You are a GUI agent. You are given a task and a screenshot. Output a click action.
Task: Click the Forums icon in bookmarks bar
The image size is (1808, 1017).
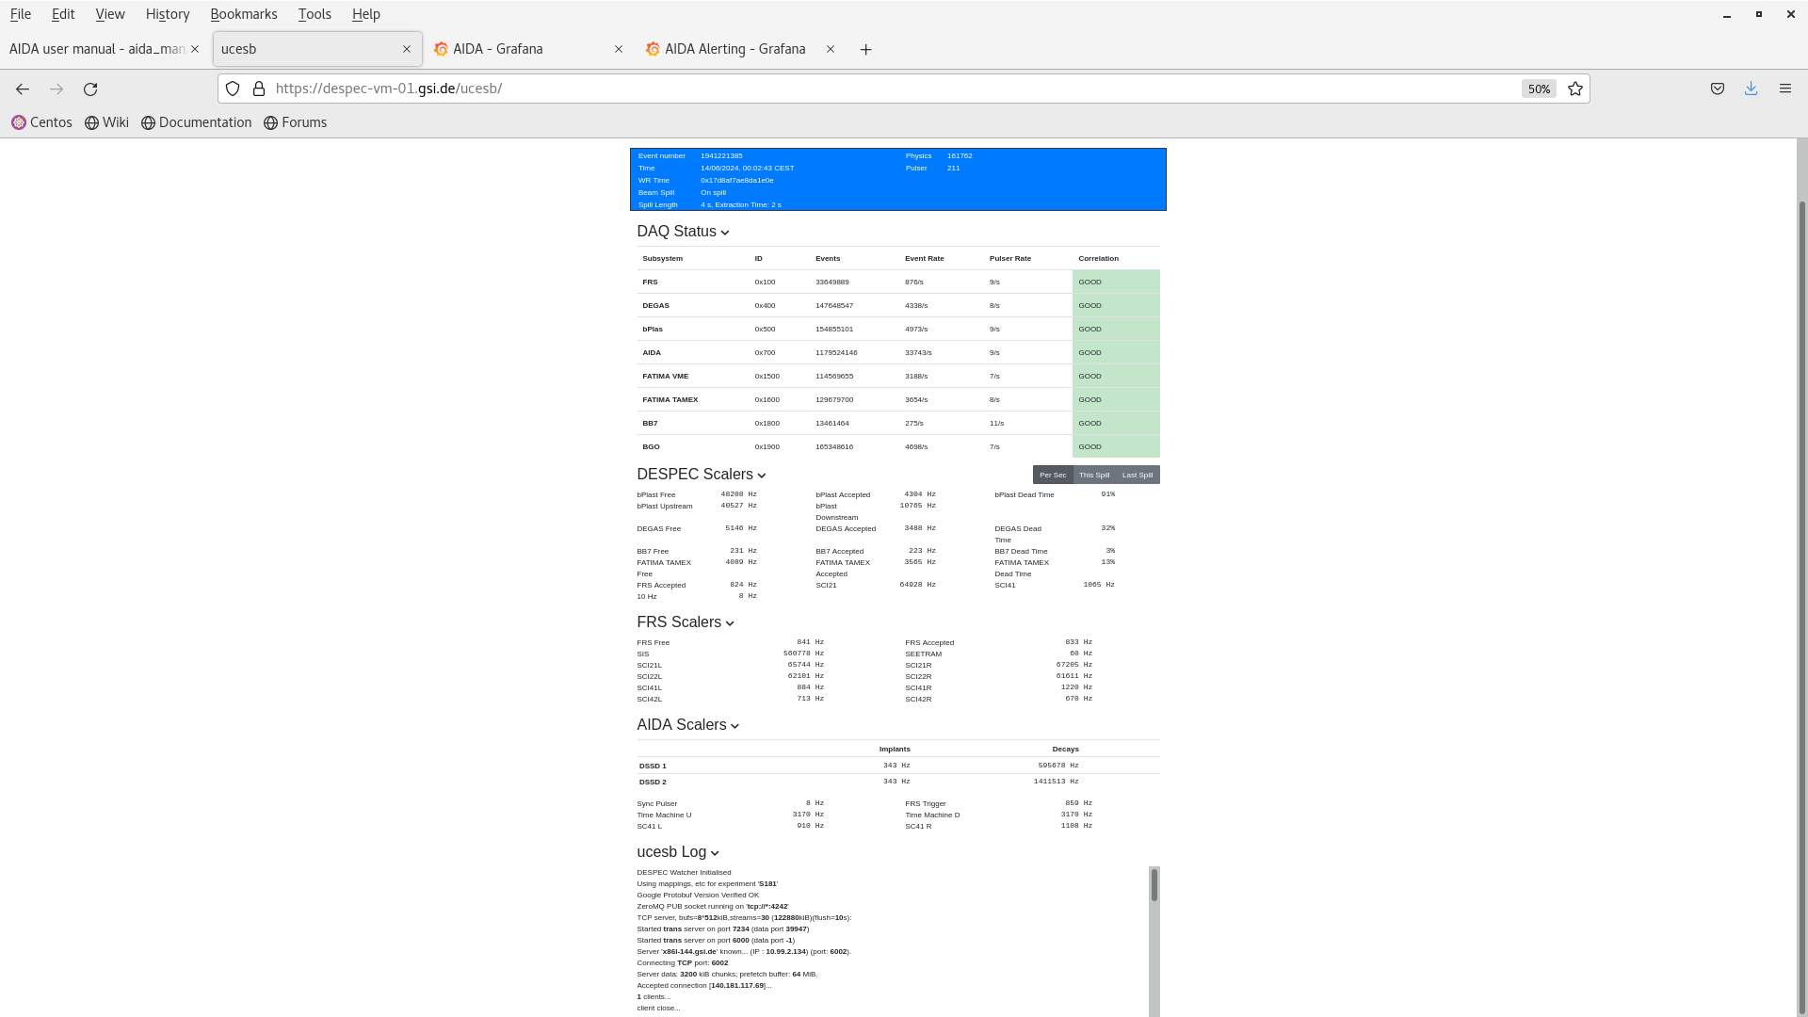[x=272, y=121]
